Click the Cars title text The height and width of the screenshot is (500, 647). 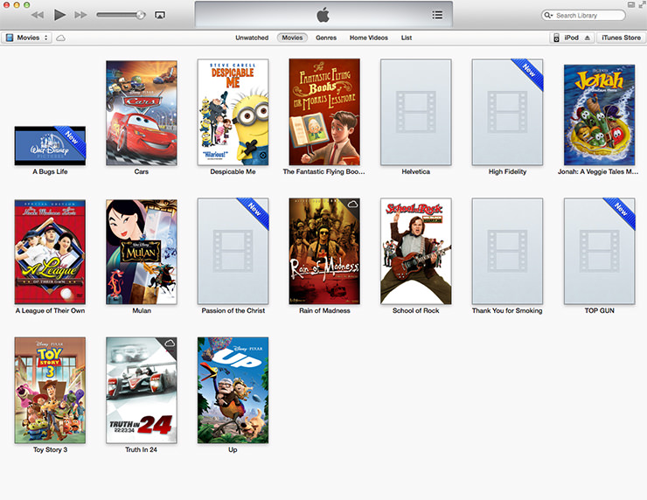point(142,171)
